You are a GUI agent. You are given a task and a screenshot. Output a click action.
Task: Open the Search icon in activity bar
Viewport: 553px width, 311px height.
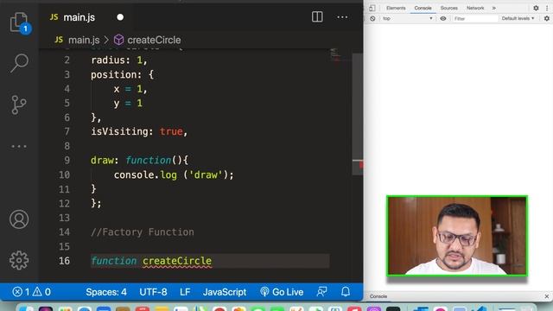19,63
